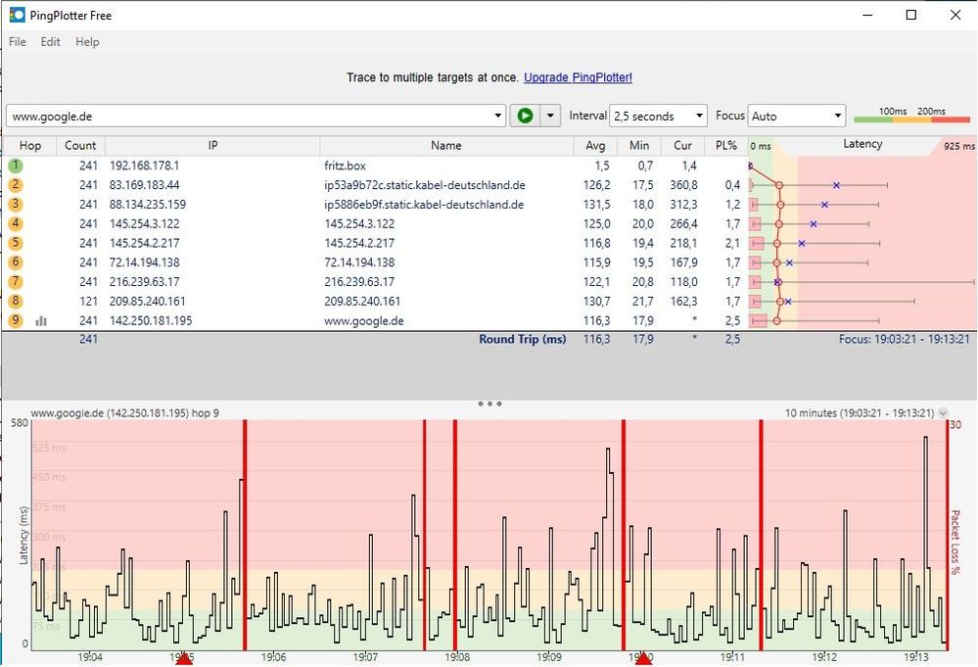This screenshot has width=978, height=667.
Task: Click the Min column header
Action: coord(639,145)
